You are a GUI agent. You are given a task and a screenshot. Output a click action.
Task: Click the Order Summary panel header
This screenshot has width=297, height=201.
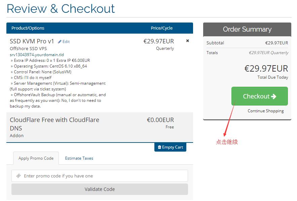click(x=247, y=29)
